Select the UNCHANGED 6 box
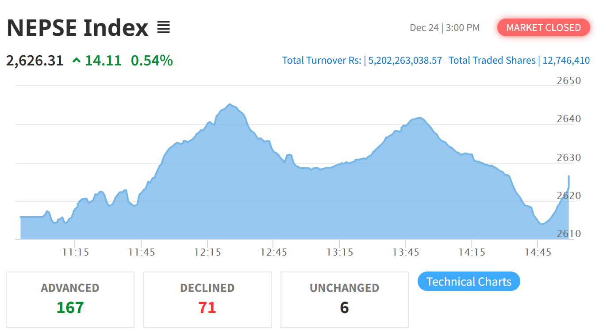 [344, 299]
